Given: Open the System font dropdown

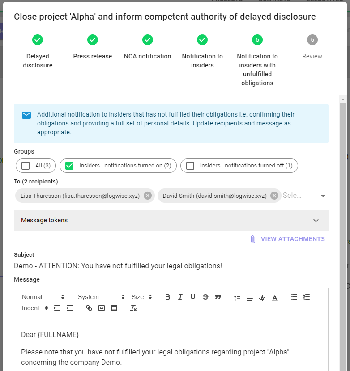Looking at the screenshot, I should click(x=101, y=297).
